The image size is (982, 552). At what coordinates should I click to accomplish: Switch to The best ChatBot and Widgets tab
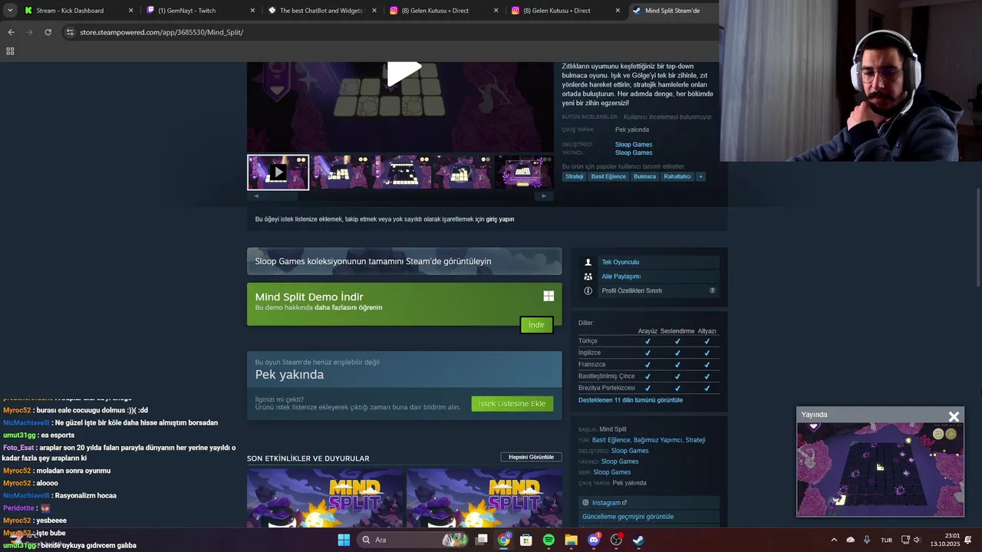coord(321,11)
